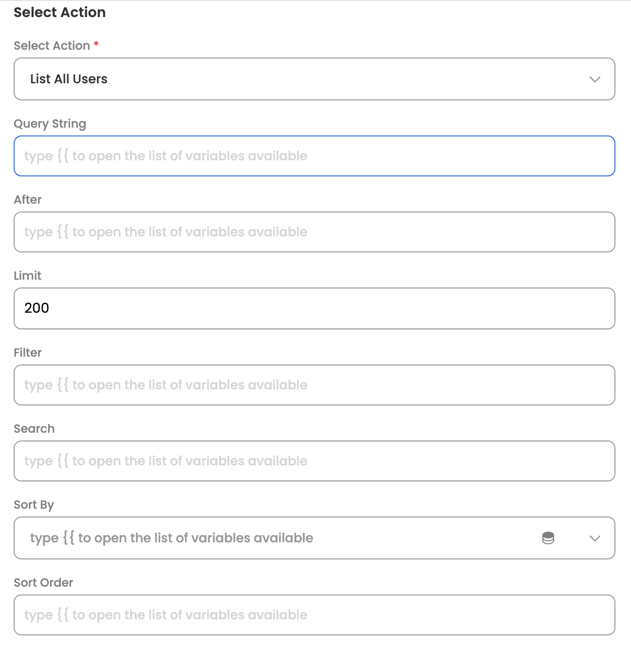Screen dimensions: 631x651
Task: Click the database icon in Sort By field
Action: (548, 538)
